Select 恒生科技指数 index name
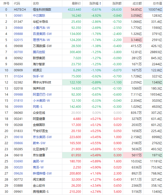This screenshot has width=163, height=195. pyautogui.click(x=42, y=10)
